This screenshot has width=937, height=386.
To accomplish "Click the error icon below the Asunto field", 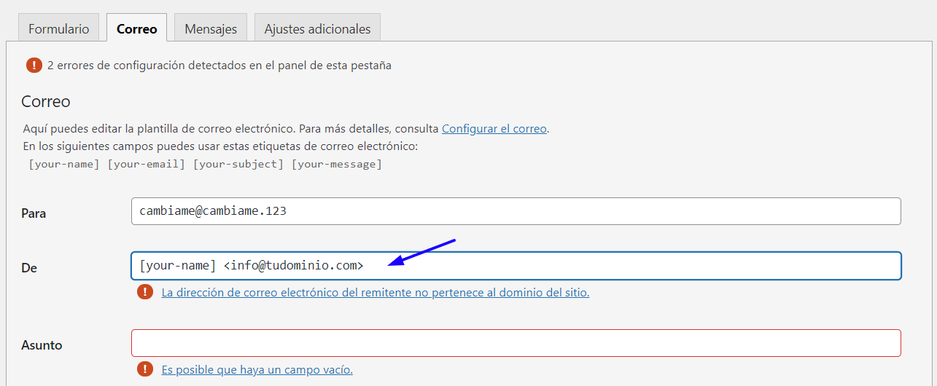I will pos(145,369).
